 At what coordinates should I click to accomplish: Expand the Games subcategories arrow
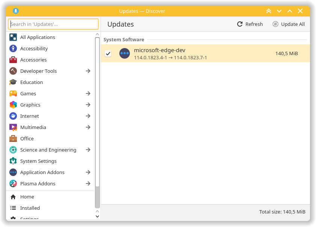click(x=88, y=93)
